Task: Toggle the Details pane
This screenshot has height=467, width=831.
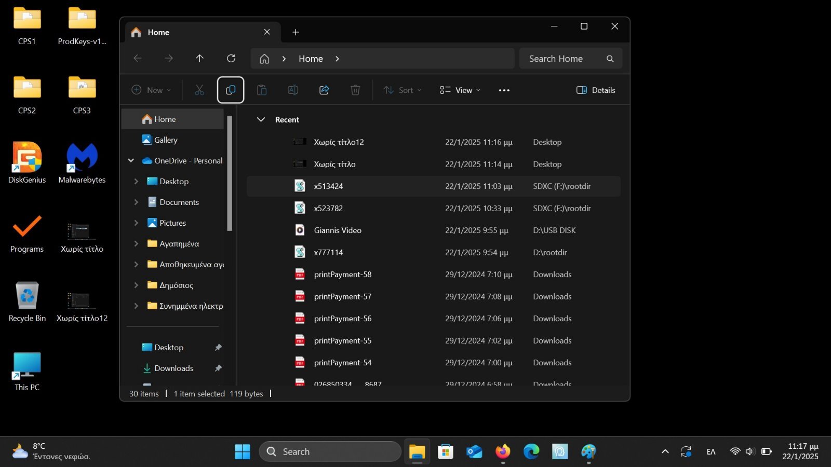Action: (x=596, y=90)
